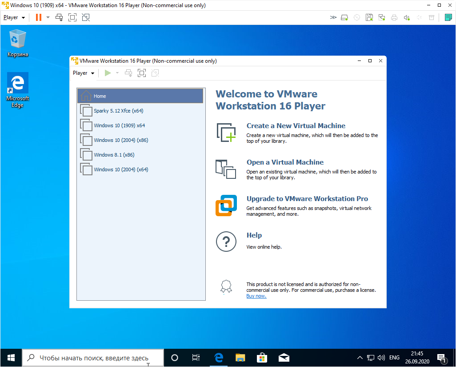456x367 pixels.
Task: Click the green play button in inner window
Action: click(x=108, y=73)
